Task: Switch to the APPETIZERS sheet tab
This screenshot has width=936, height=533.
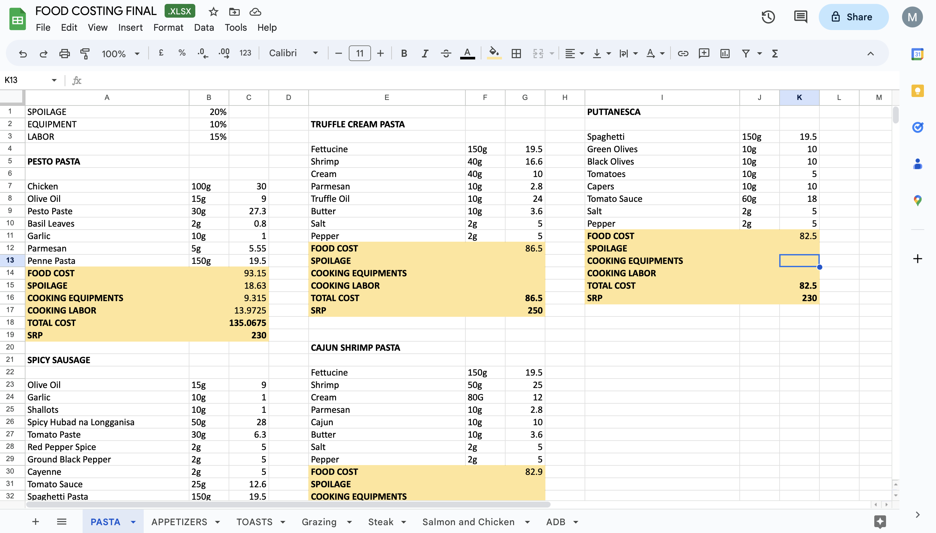Action: point(179,522)
